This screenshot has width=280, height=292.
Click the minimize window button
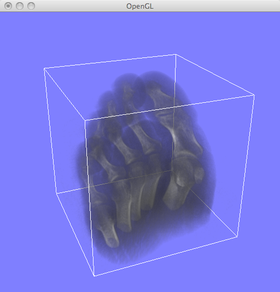coord(20,6)
